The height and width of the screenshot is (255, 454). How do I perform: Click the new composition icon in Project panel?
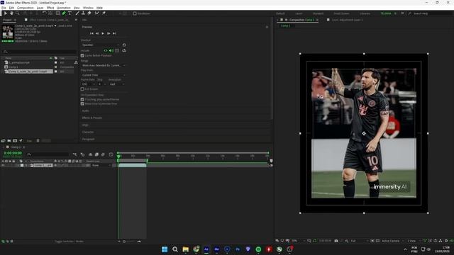[15, 140]
